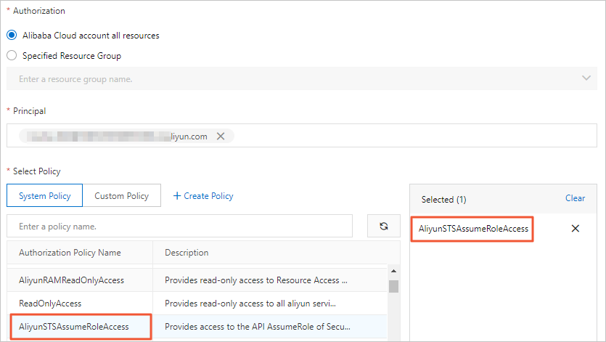
Task: Click the refresh policy list icon
Action: tap(384, 227)
